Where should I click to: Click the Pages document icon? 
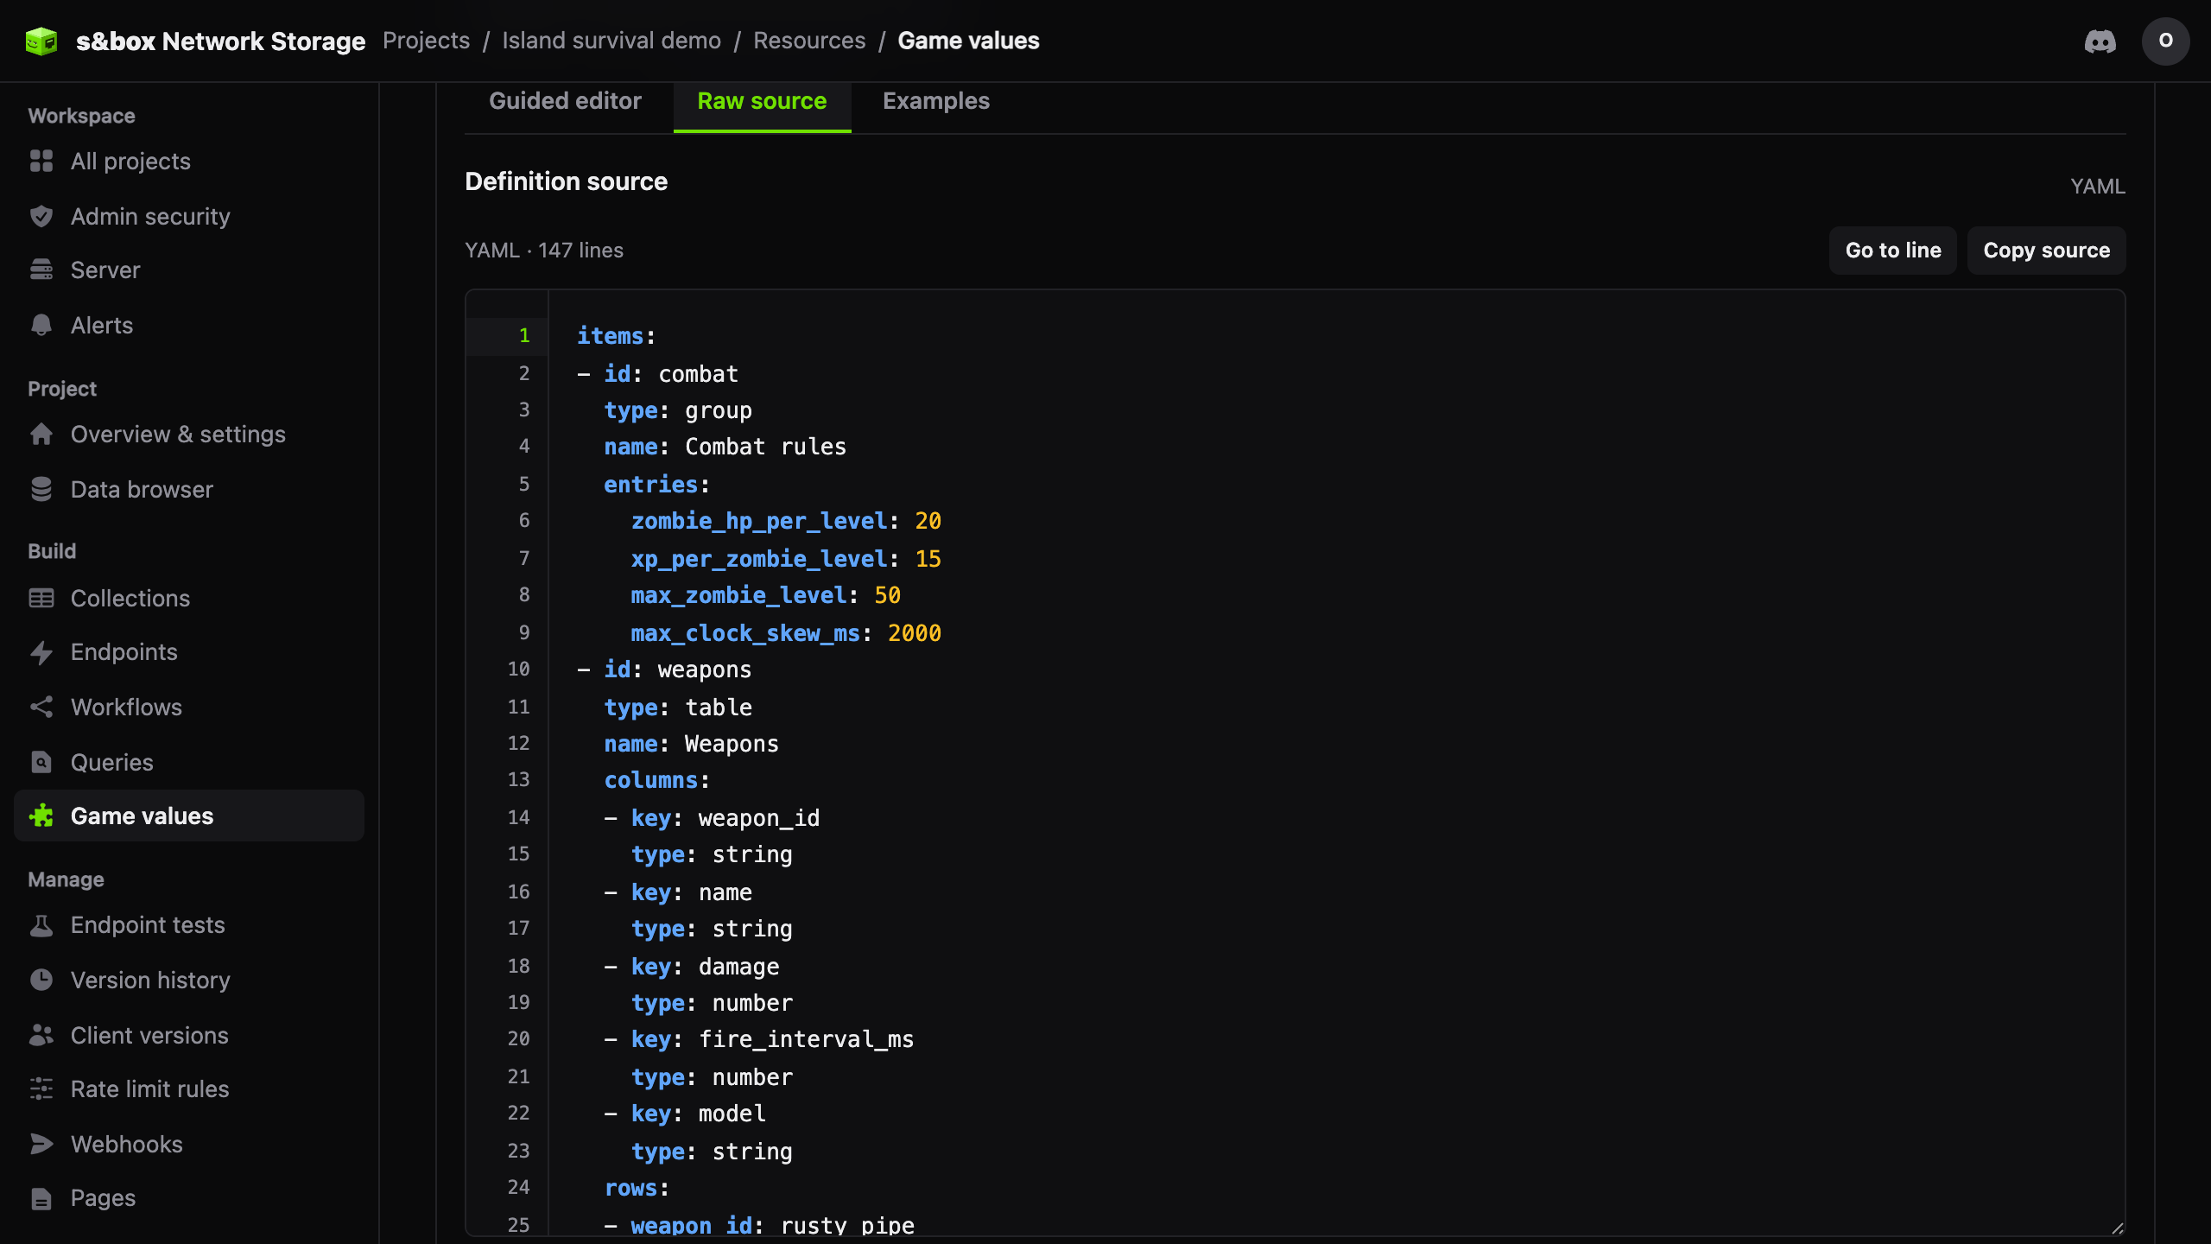pyautogui.click(x=41, y=1198)
